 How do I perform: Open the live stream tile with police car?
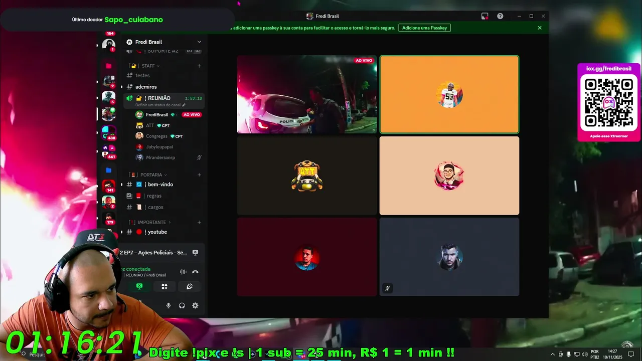(x=306, y=94)
